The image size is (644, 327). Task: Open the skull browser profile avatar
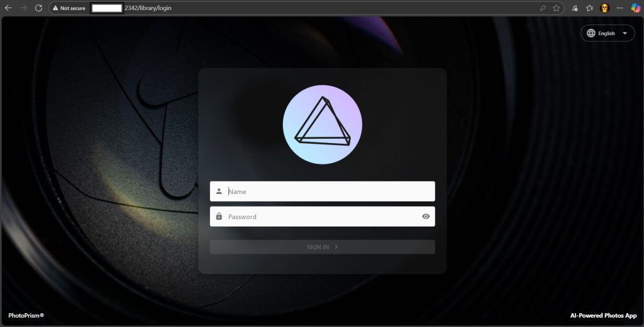coord(604,8)
